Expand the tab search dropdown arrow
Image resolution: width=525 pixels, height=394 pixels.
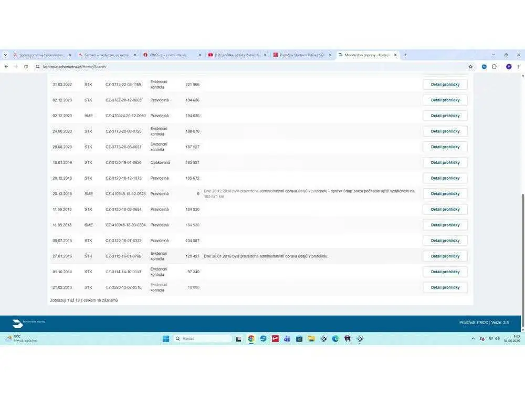coord(5,55)
